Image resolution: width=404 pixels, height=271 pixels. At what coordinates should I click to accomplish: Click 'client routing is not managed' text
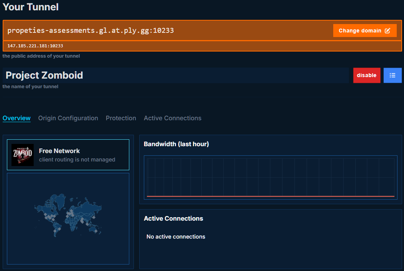click(77, 160)
